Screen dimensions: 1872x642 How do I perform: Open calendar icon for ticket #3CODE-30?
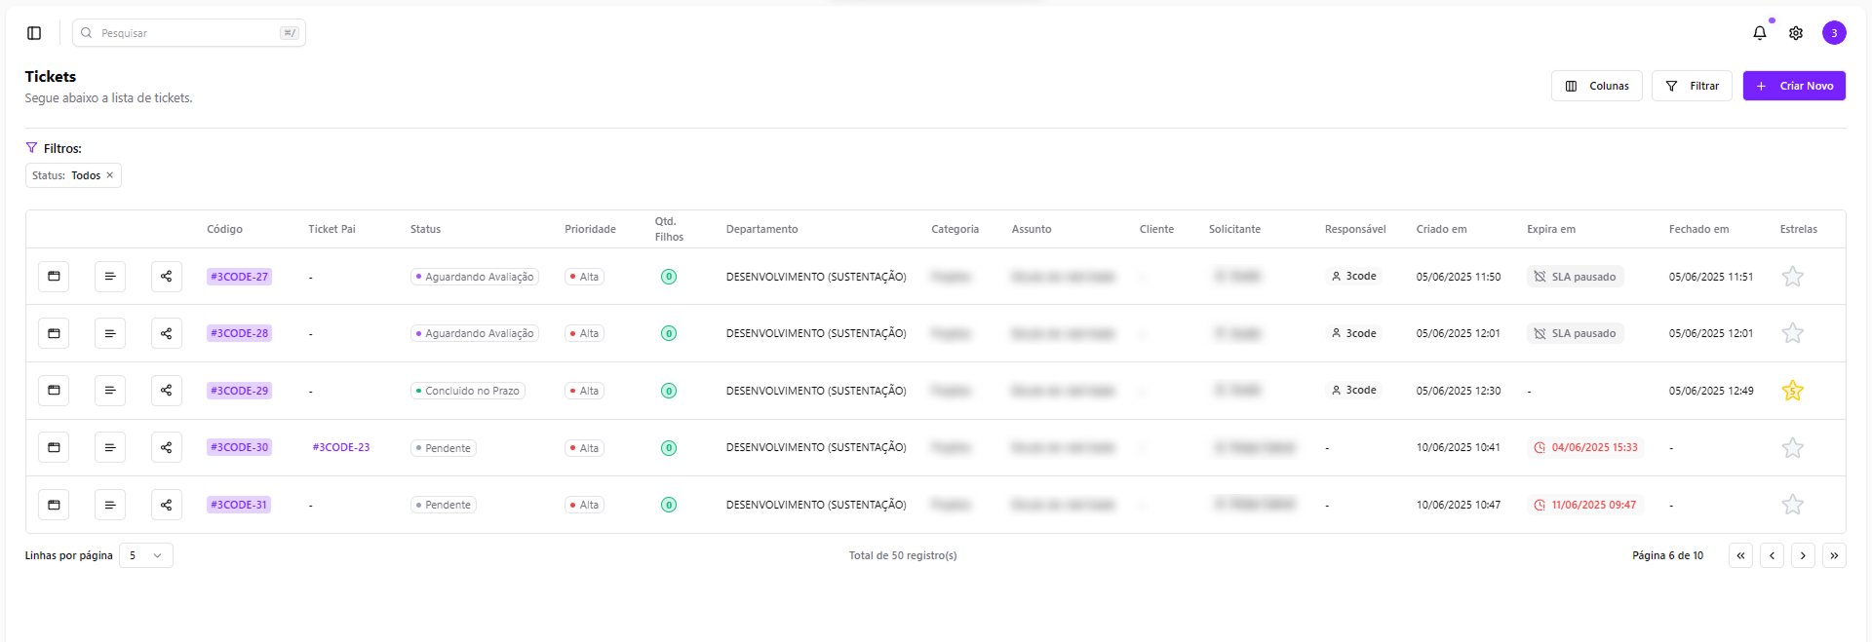(x=54, y=448)
